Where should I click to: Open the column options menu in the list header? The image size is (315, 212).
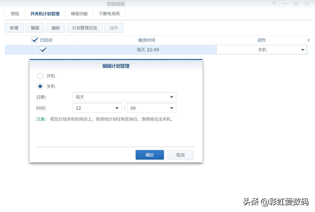click(309, 40)
